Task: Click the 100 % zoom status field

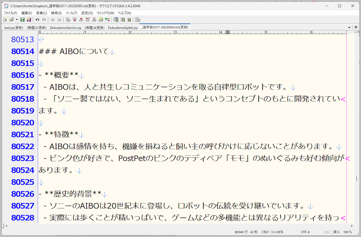Action: pyautogui.click(x=347, y=232)
